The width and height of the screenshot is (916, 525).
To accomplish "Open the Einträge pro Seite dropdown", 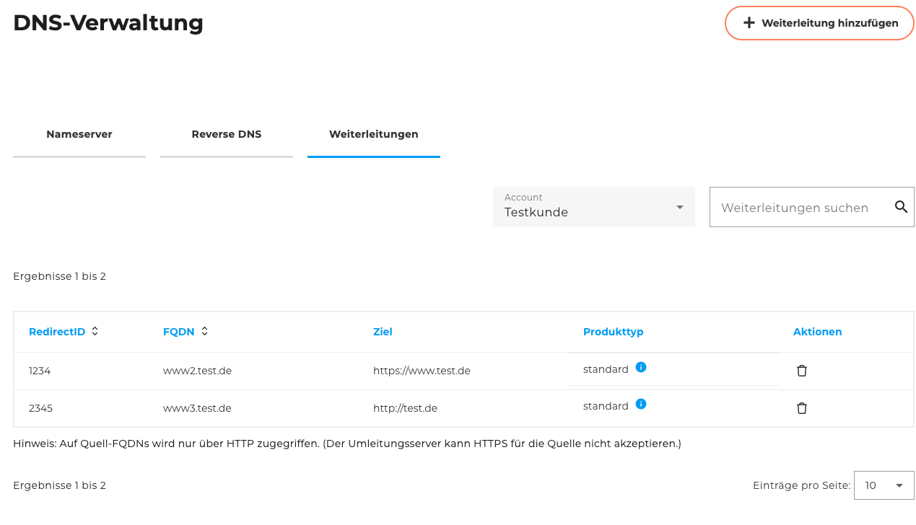I will (x=884, y=485).
